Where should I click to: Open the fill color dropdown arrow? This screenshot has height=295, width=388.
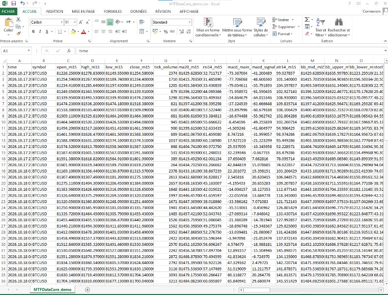click(78, 31)
